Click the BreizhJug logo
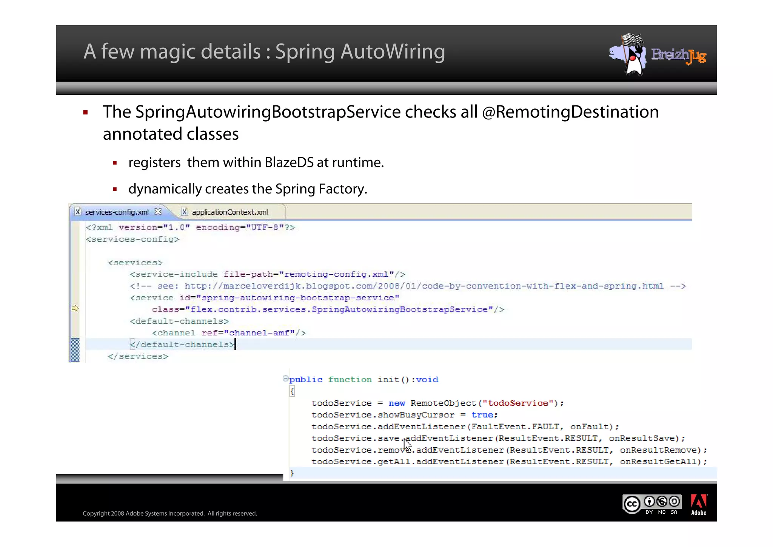This screenshot has height=547, width=773. [657, 55]
